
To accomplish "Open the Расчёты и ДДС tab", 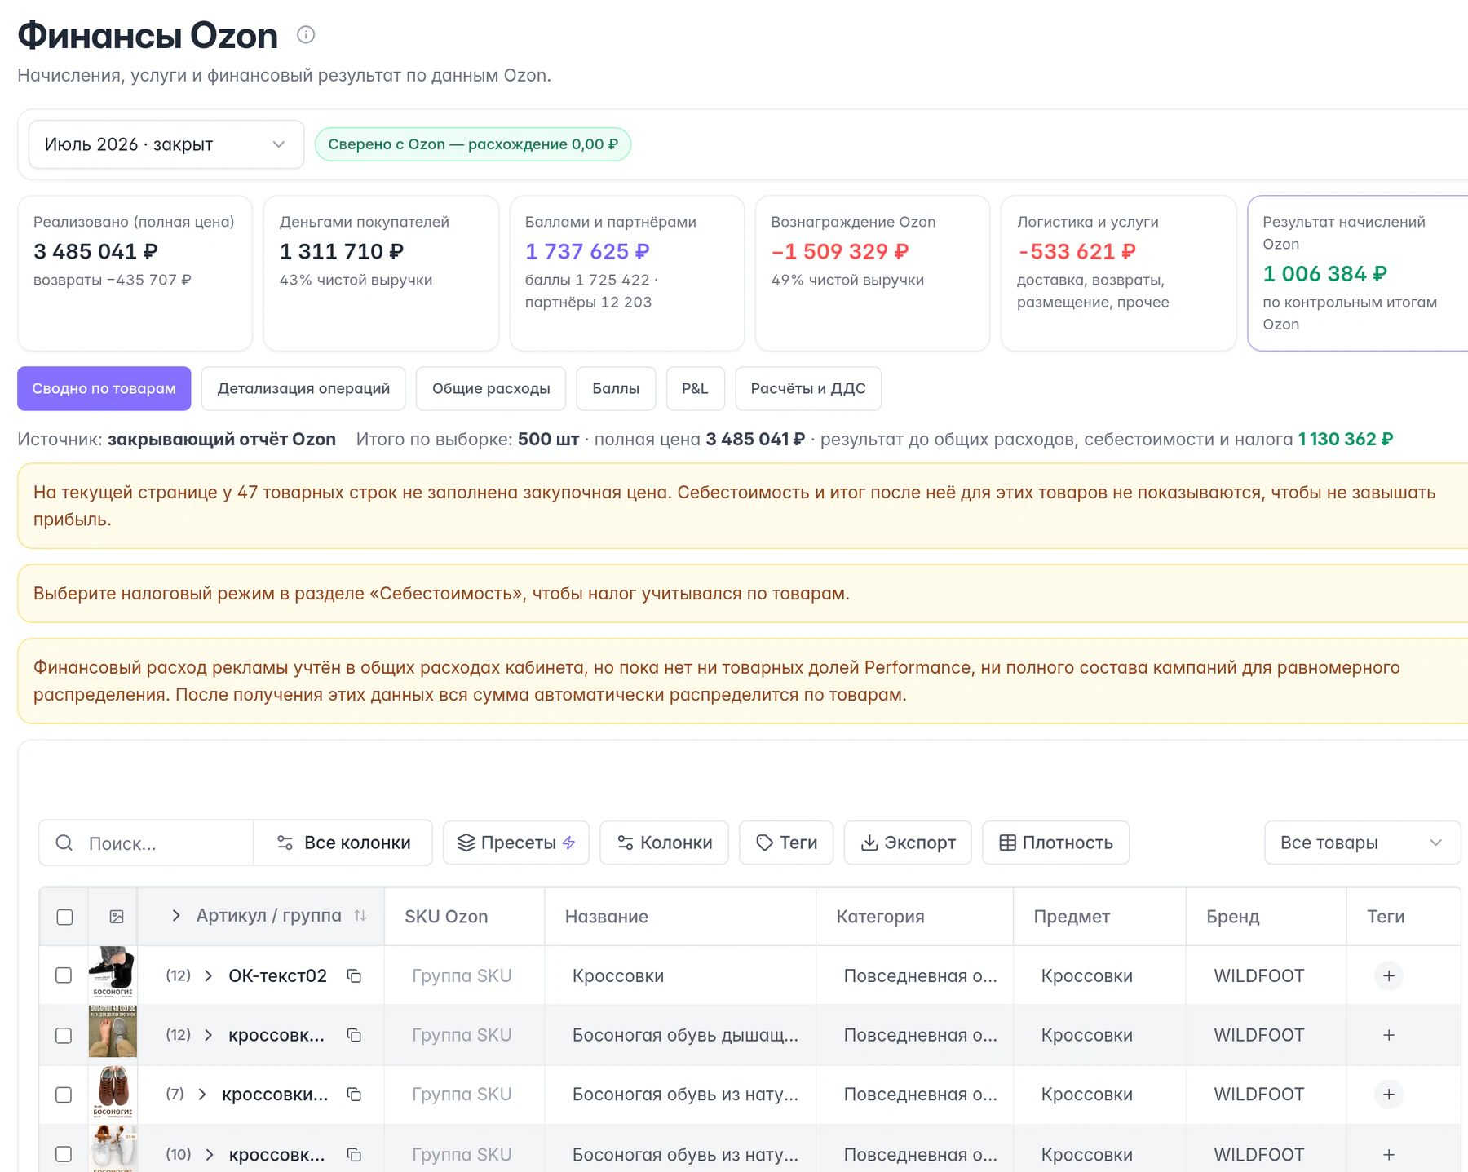I will pos(808,388).
